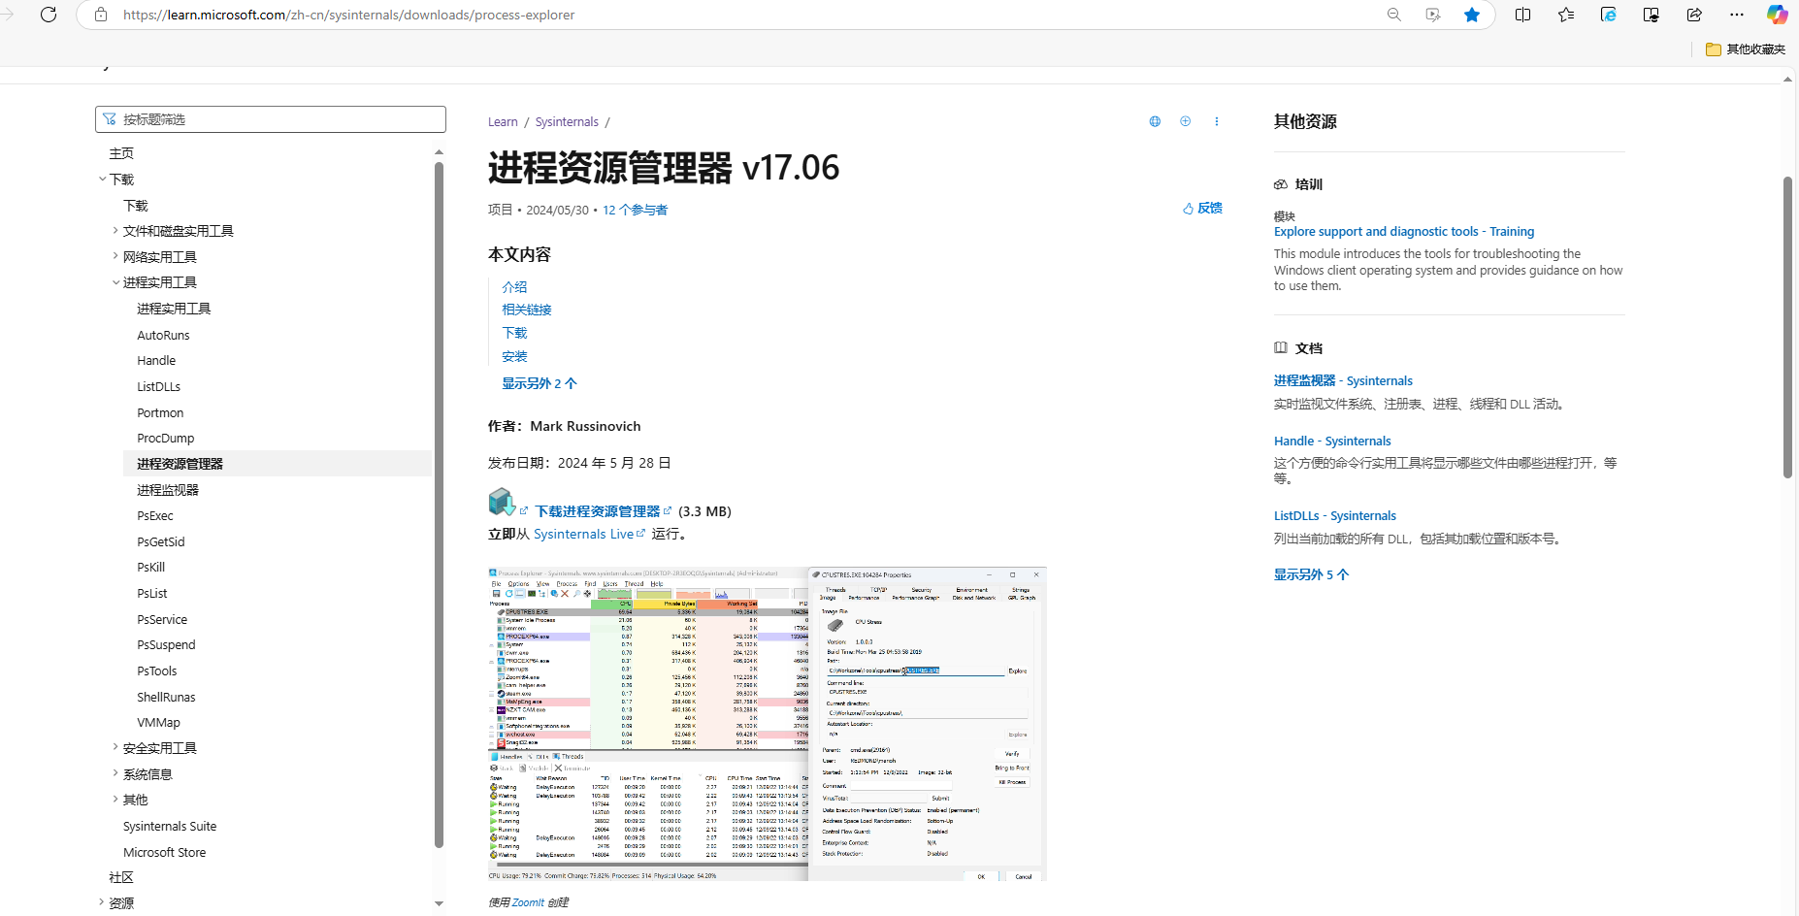1799x916 pixels.
Task: Click the globe language icon above title
Action: pos(1155,121)
